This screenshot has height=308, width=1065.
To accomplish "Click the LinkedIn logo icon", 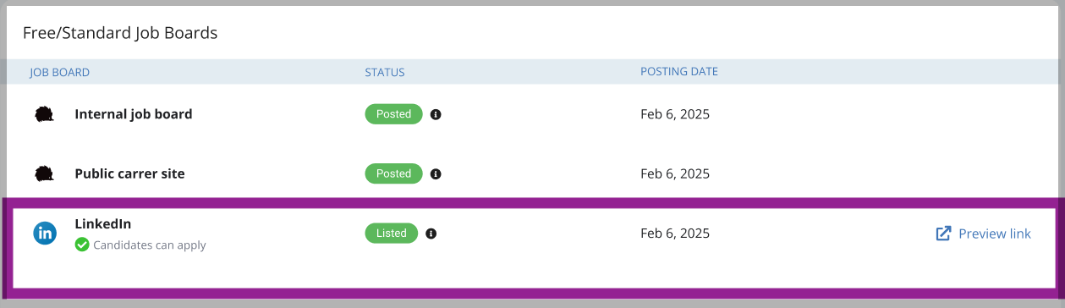I will (x=45, y=233).
